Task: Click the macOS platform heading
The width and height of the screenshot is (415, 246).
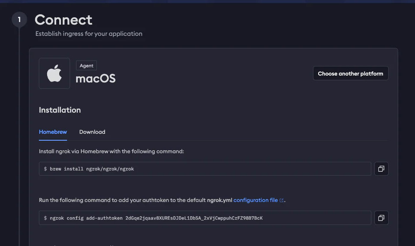Action: 96,79
